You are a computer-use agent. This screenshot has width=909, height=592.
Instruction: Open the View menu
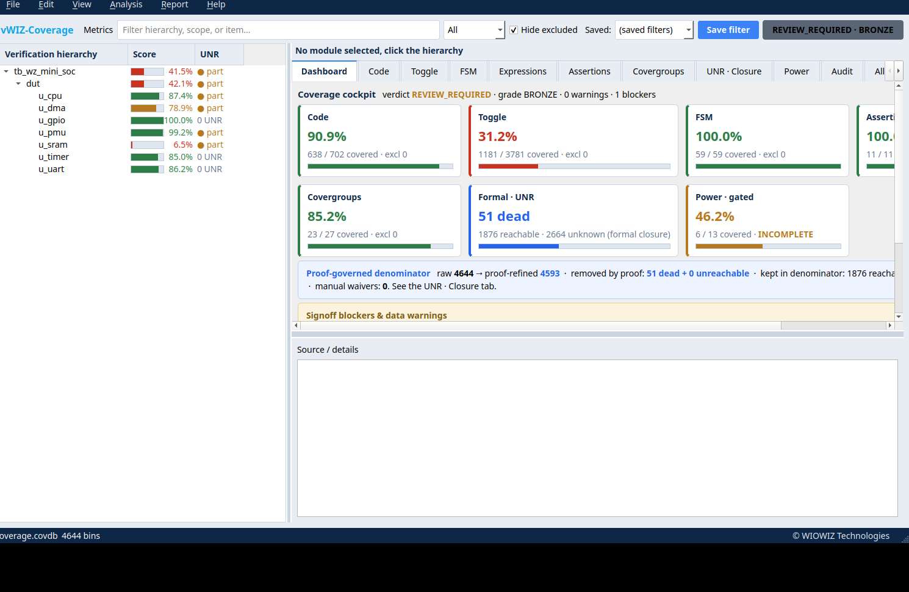[82, 5]
